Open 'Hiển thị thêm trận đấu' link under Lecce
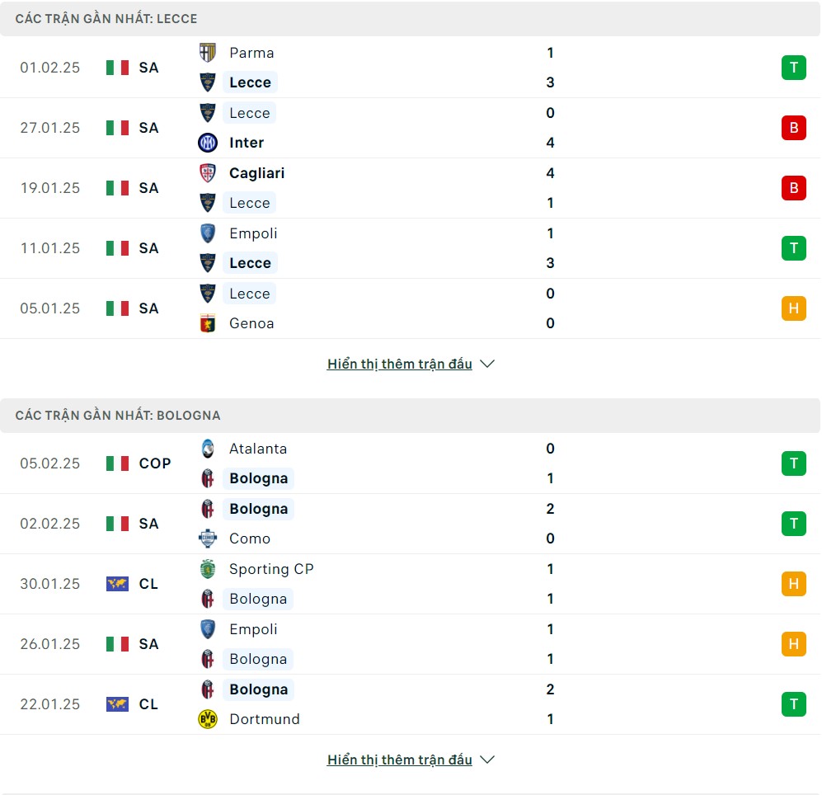822x795 pixels. 400,364
